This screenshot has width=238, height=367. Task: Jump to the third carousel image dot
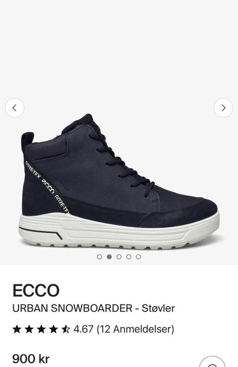[119, 257]
